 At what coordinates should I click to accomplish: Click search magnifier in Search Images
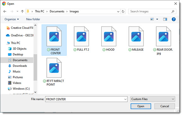173,11
